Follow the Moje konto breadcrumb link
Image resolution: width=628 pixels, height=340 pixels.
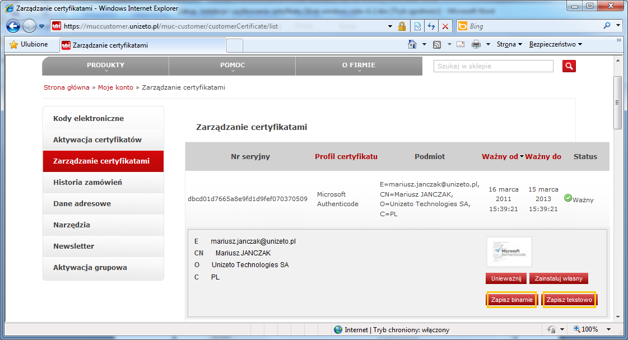click(115, 87)
